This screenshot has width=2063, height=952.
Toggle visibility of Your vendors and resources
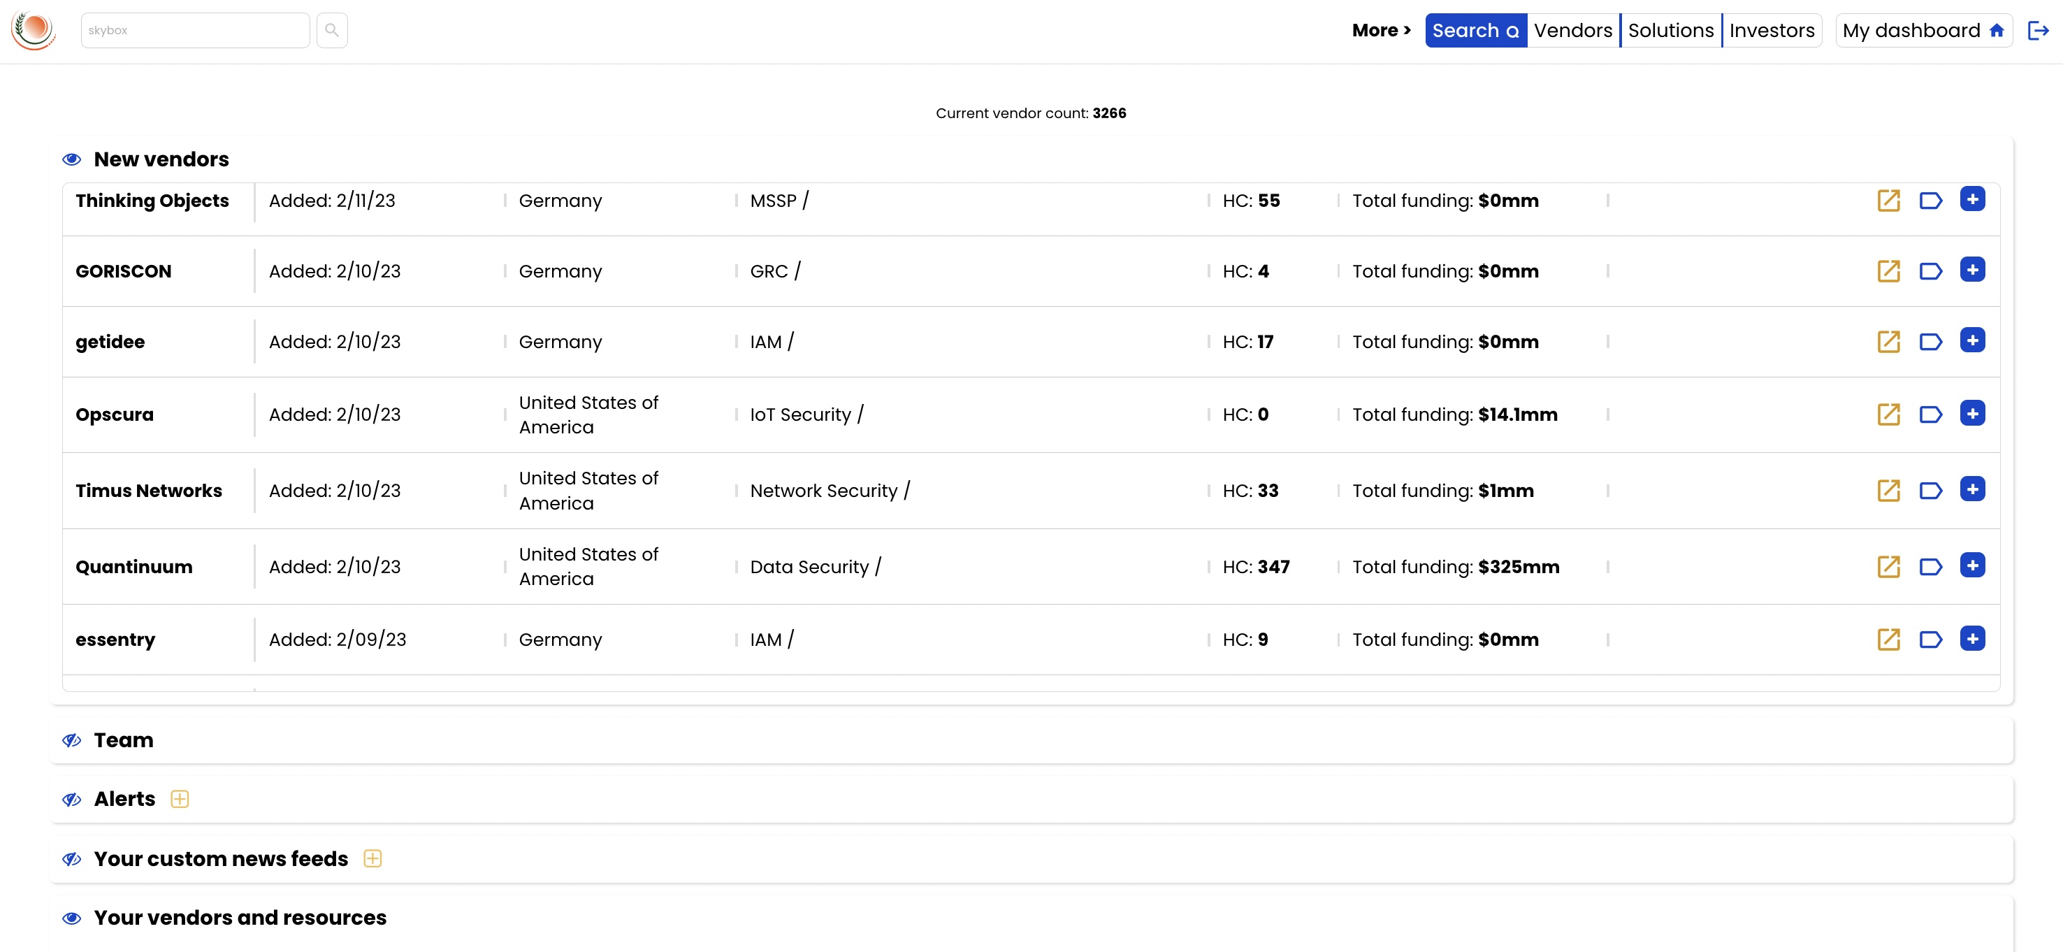tap(71, 918)
